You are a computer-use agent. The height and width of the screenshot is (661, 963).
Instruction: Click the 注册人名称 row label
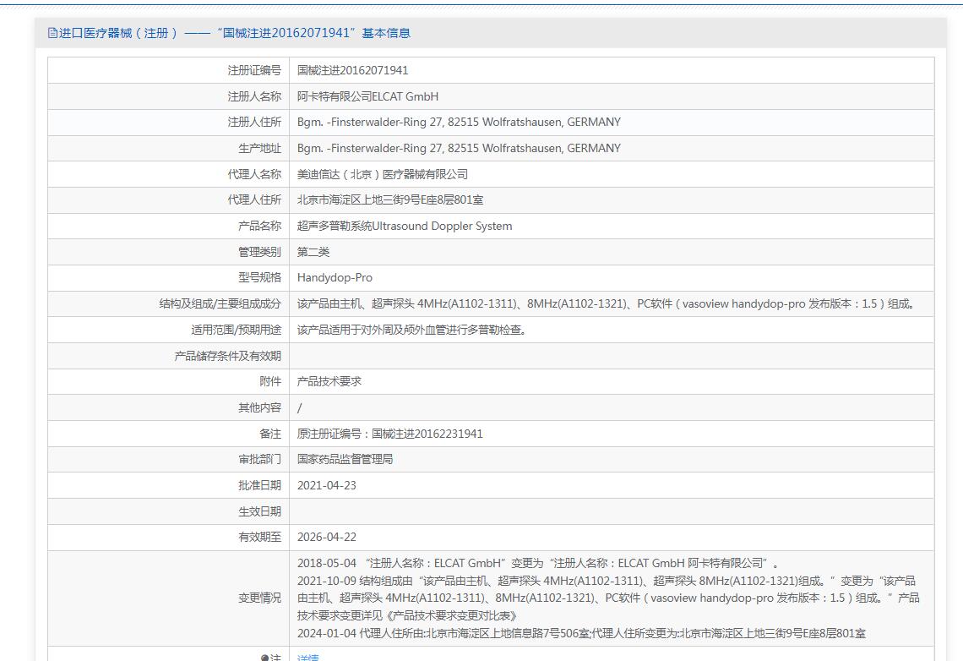coord(254,96)
